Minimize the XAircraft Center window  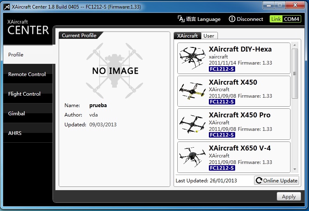(x=269, y=5)
